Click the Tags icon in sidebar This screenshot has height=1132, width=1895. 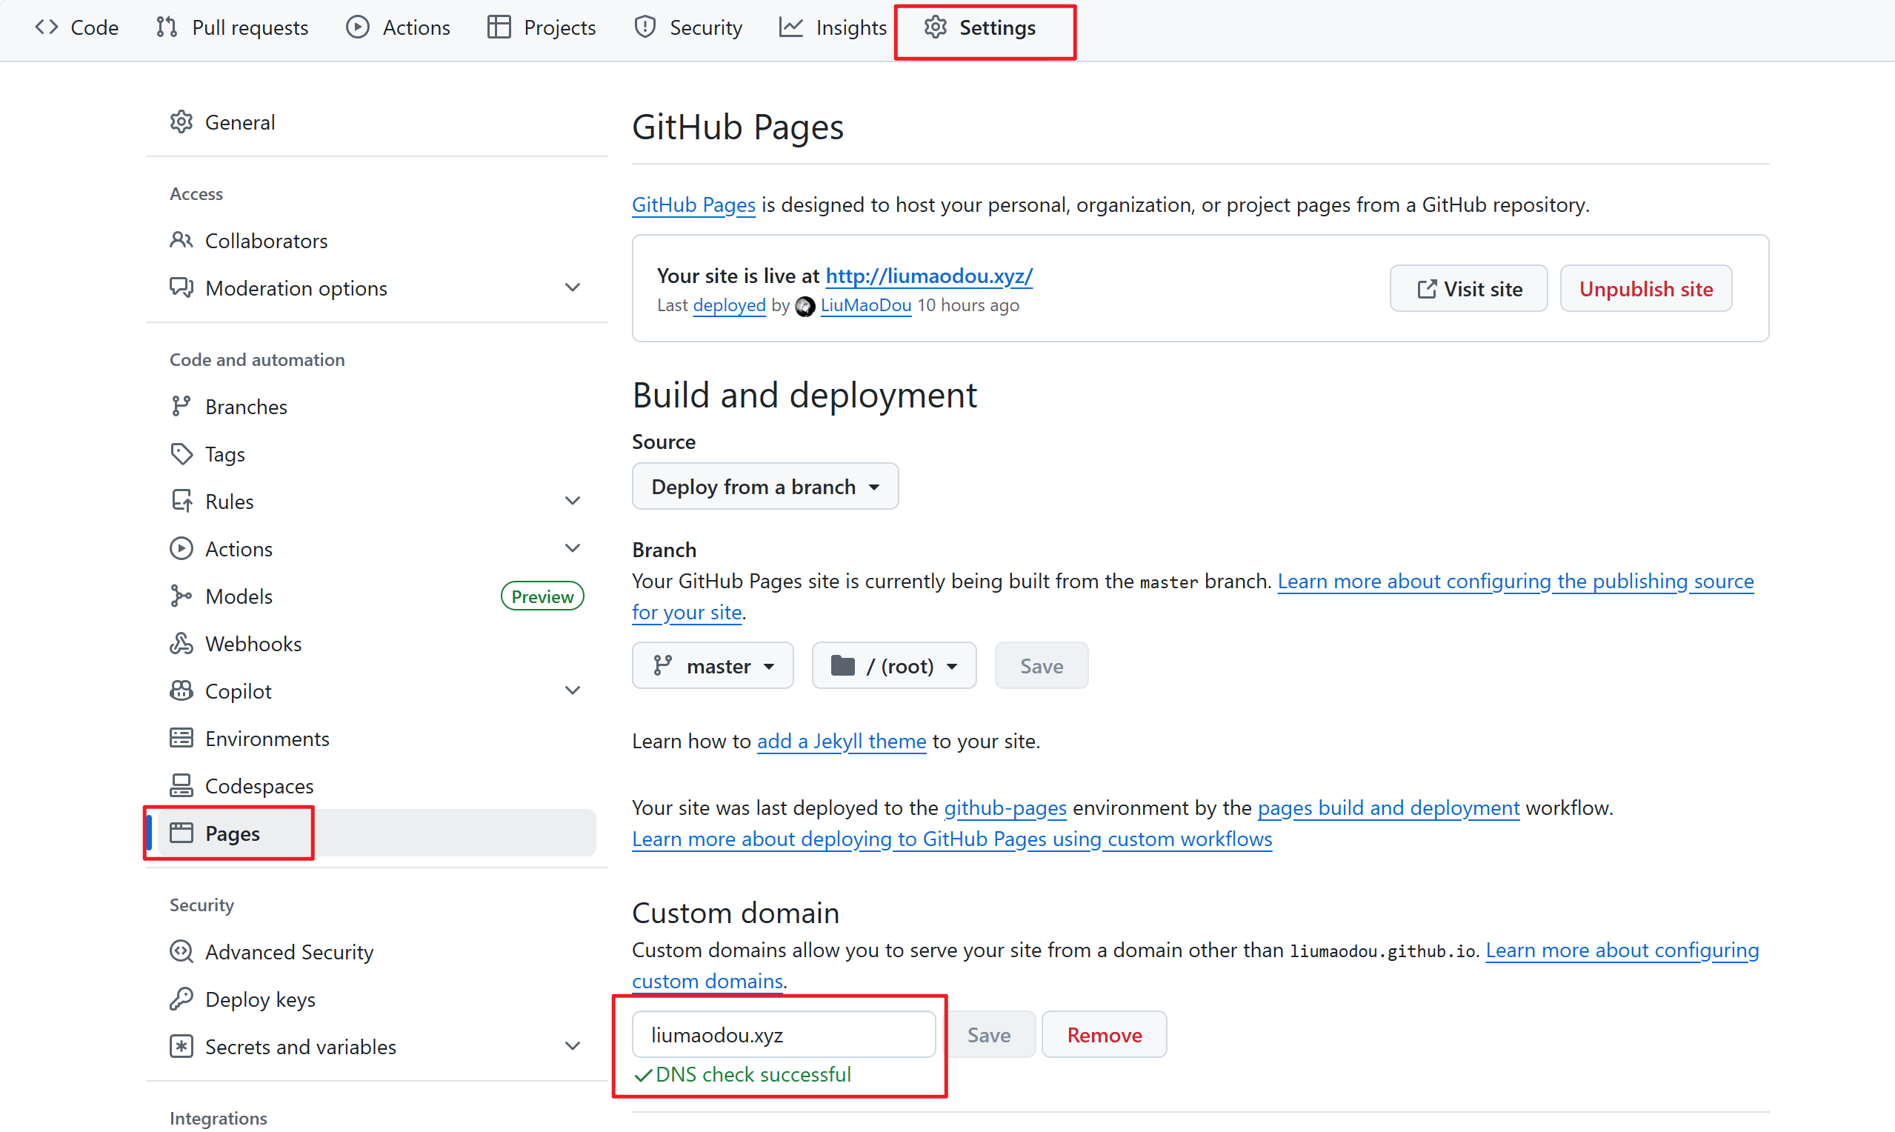(x=181, y=454)
